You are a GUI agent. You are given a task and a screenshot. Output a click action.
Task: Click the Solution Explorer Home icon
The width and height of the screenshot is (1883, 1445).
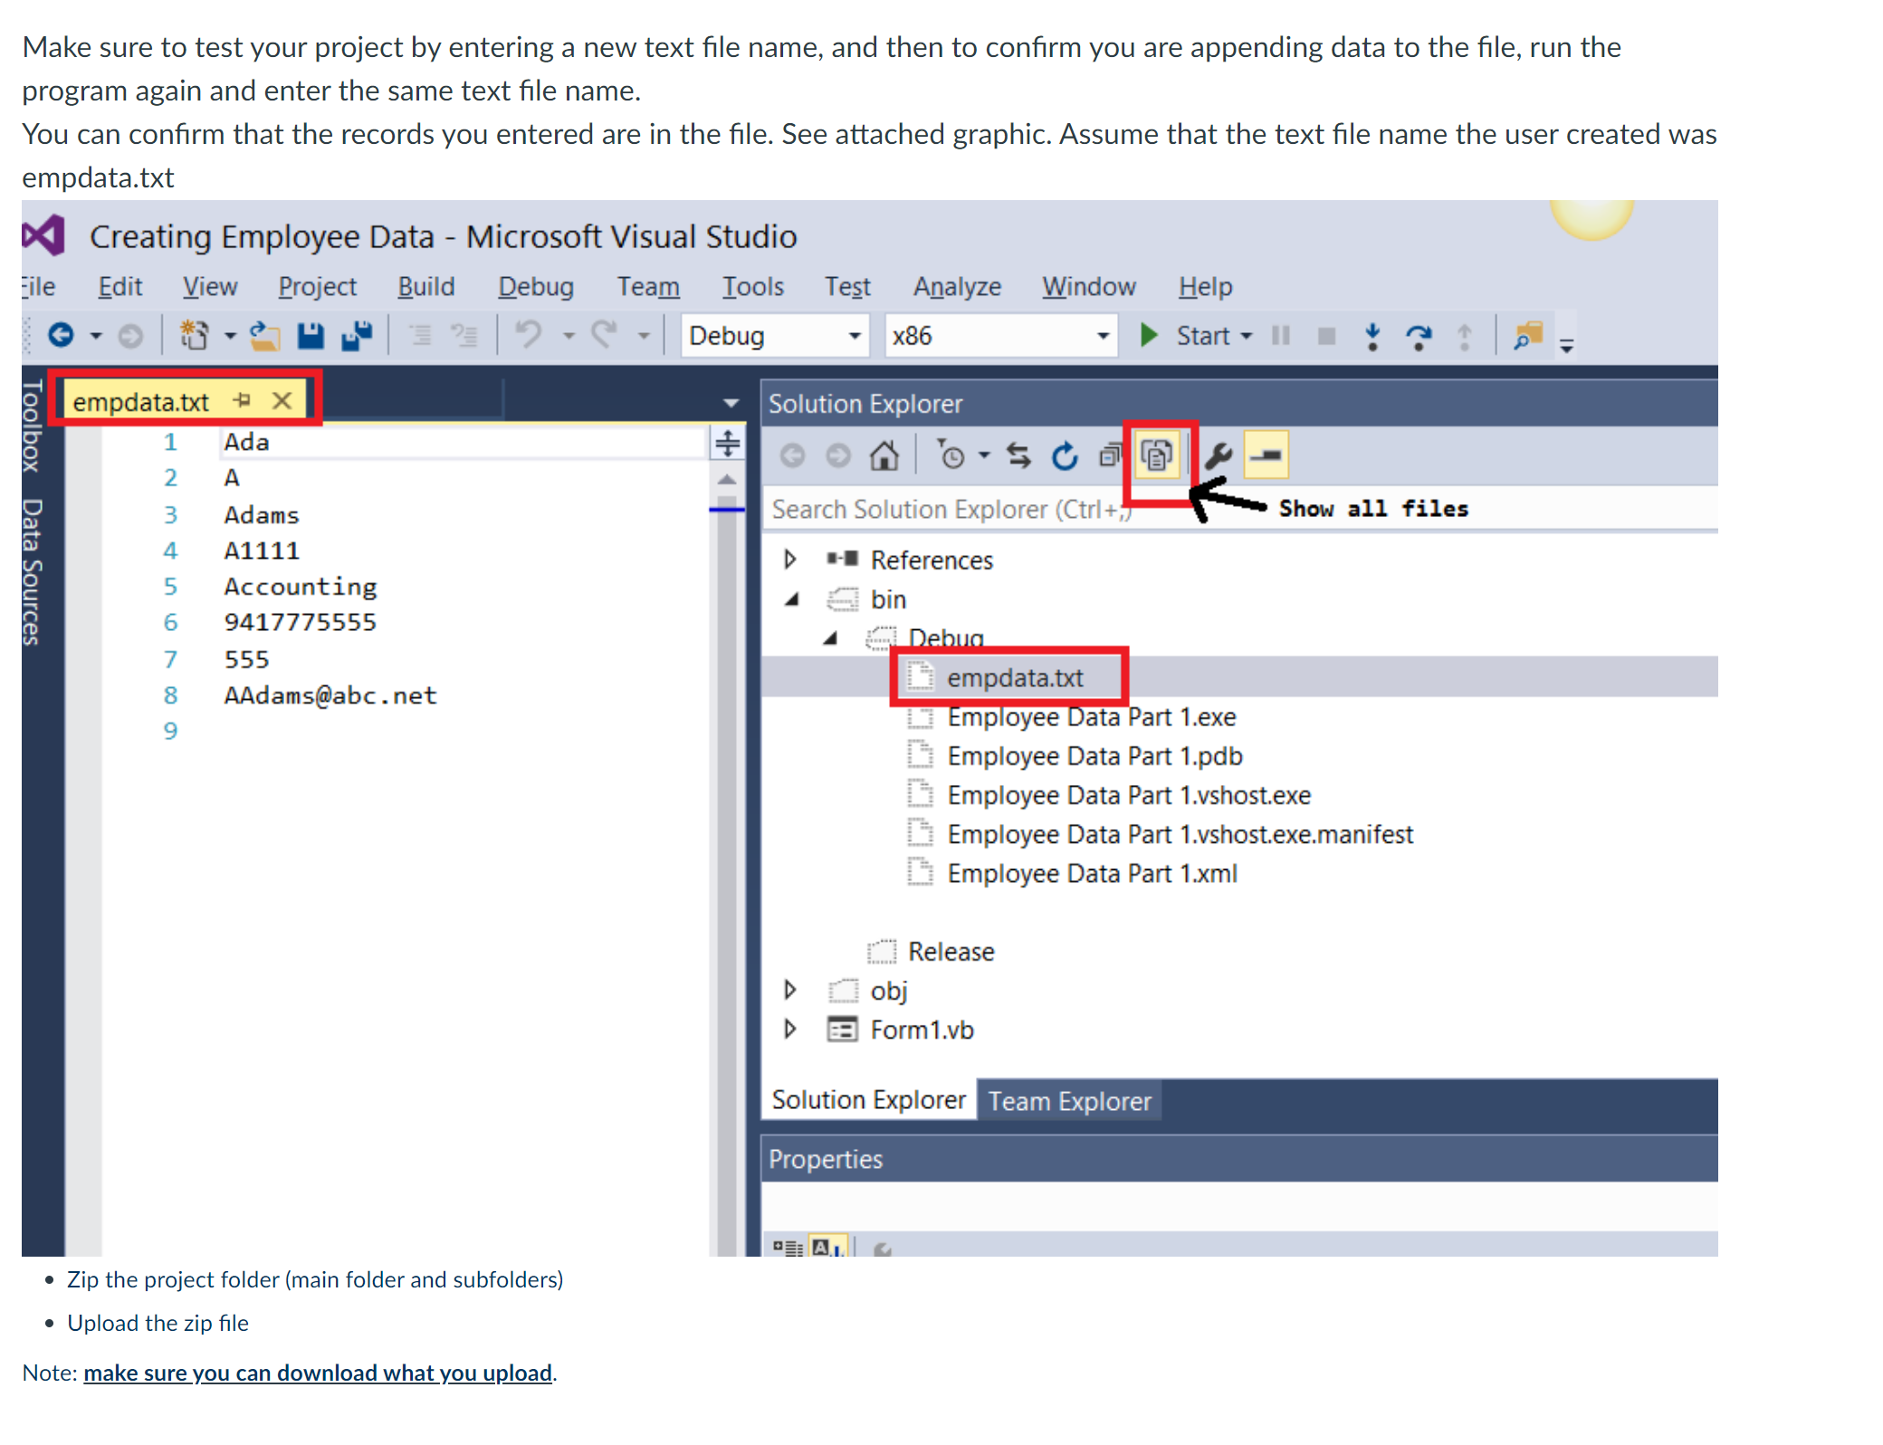884,455
